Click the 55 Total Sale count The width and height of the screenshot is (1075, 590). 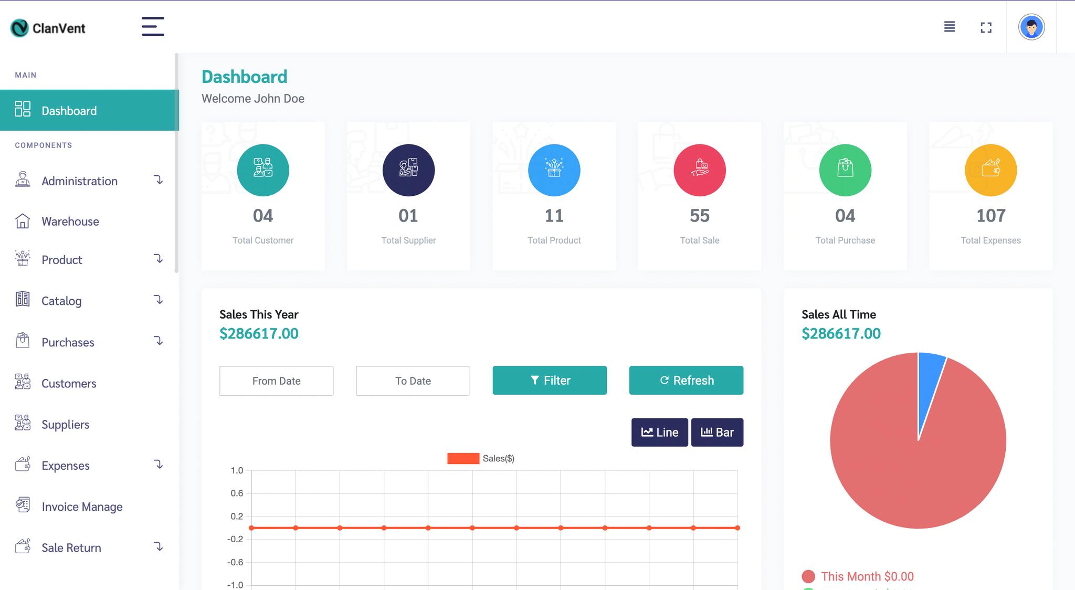tap(700, 215)
